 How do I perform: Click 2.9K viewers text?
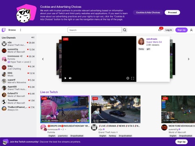point(153,45)
